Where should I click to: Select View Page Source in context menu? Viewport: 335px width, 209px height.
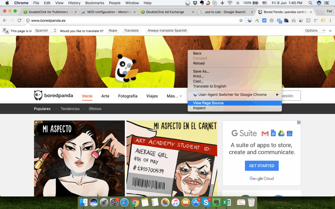pyautogui.click(x=208, y=103)
